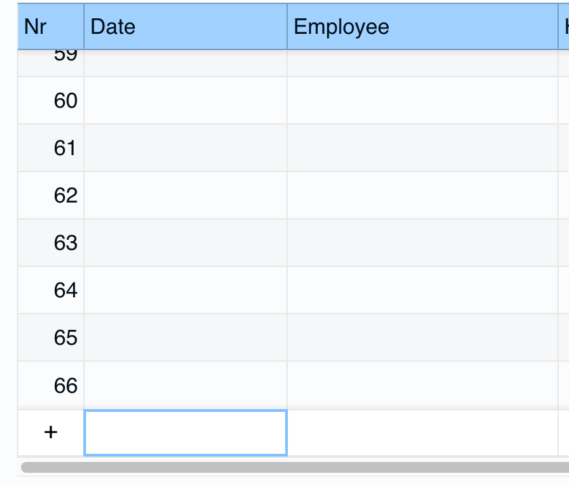Sort by the Date column header
The image size is (569, 485).
pos(185,26)
